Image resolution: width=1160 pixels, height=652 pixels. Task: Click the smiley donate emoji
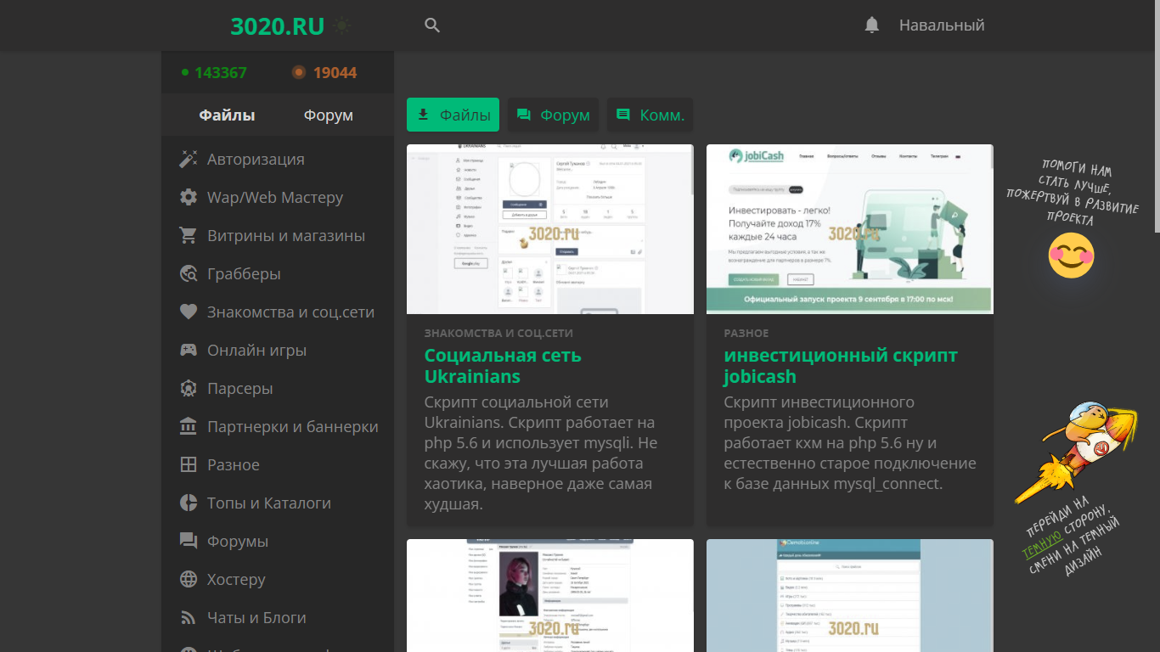(1071, 256)
